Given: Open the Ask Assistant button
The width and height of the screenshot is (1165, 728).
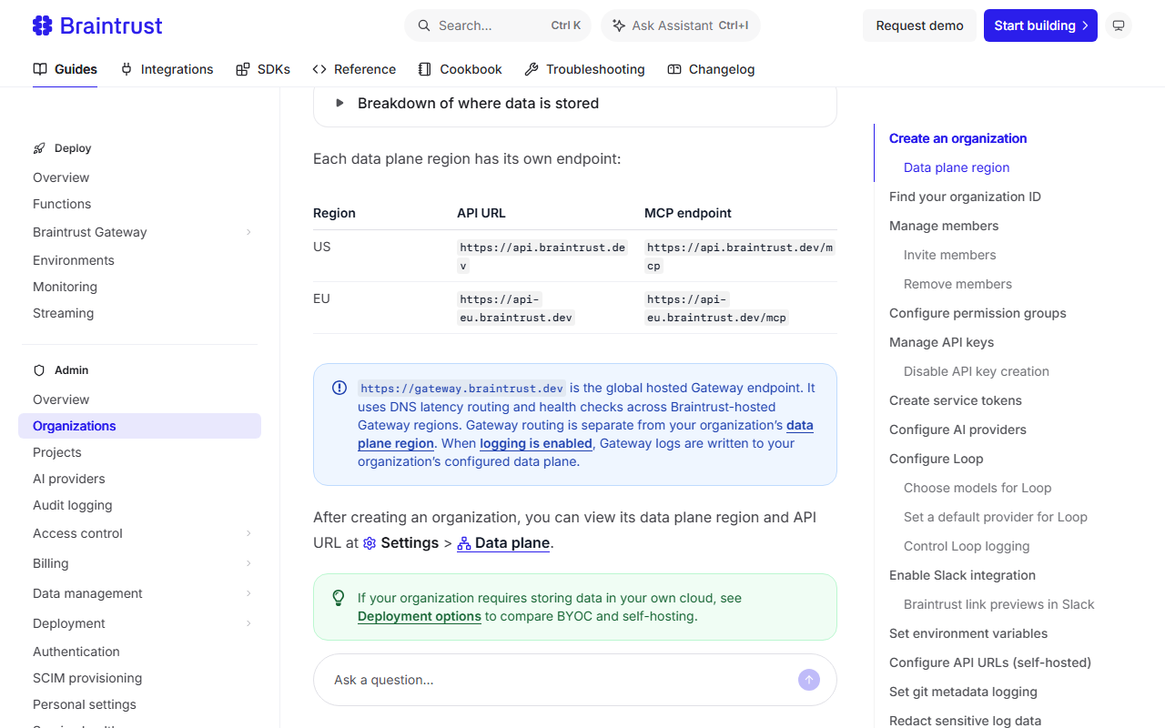Looking at the screenshot, I should (x=681, y=25).
